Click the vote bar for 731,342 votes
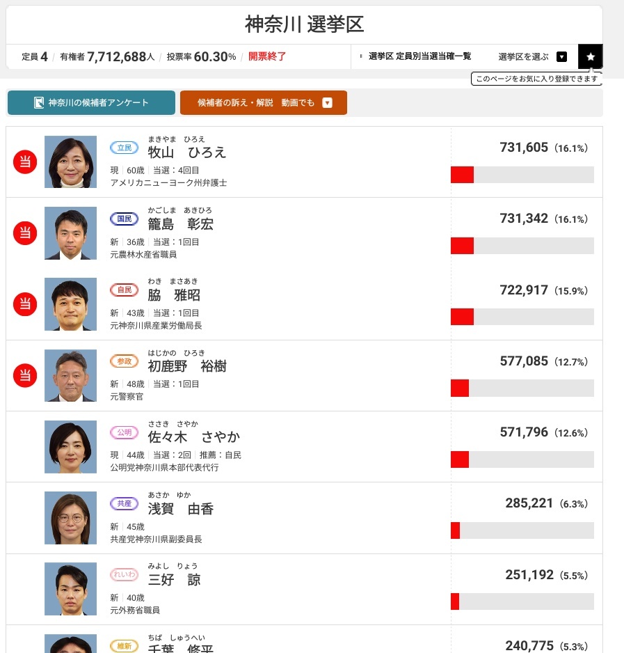The image size is (624, 653). [522, 246]
